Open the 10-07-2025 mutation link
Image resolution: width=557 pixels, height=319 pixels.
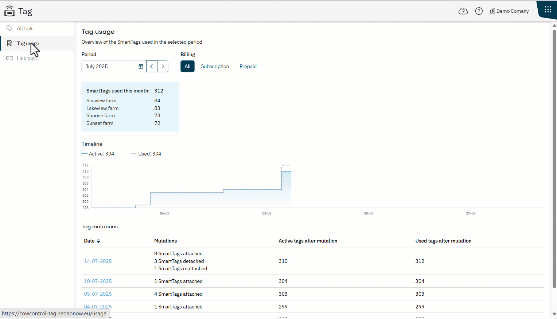coord(98,281)
